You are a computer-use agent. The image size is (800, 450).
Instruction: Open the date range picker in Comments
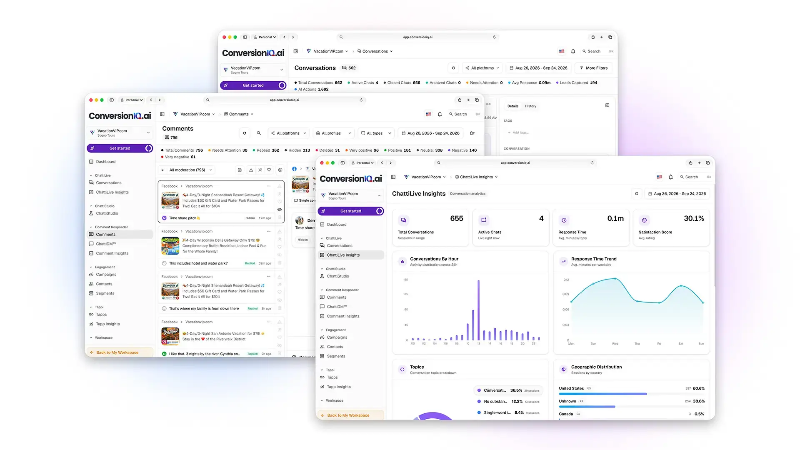(x=431, y=133)
